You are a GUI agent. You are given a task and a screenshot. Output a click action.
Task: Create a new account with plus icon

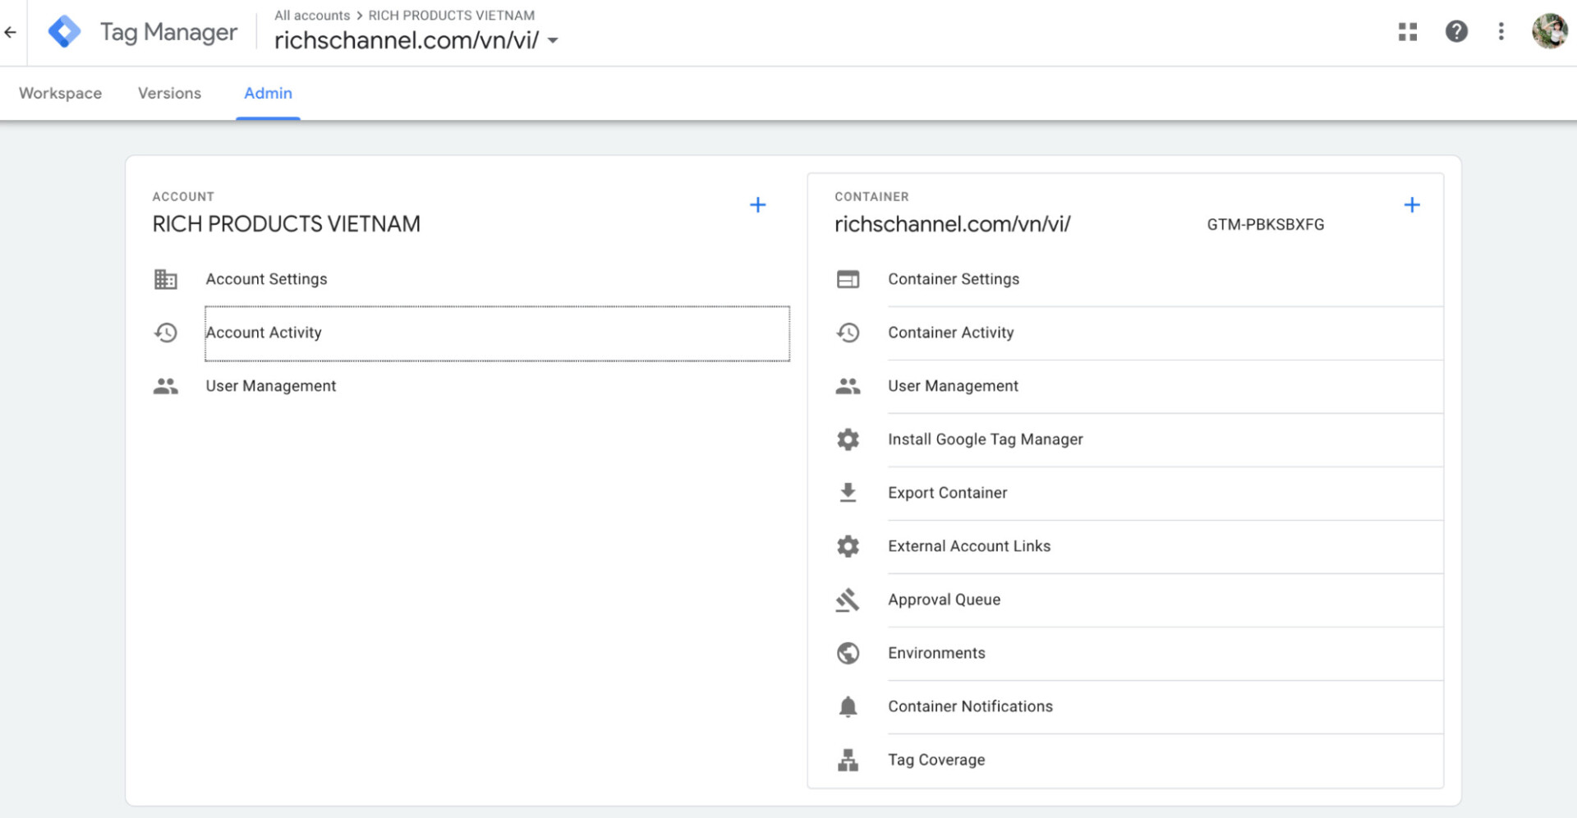[758, 205]
